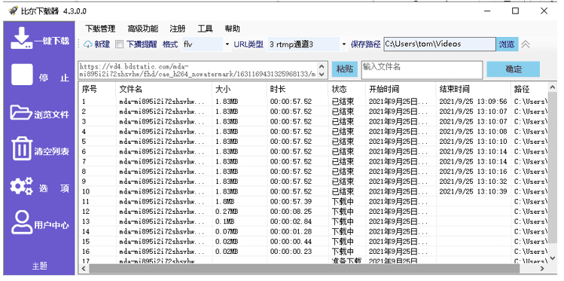The image size is (564, 281).
Task: Select the row ending 13:10:39
Action: pos(313,192)
